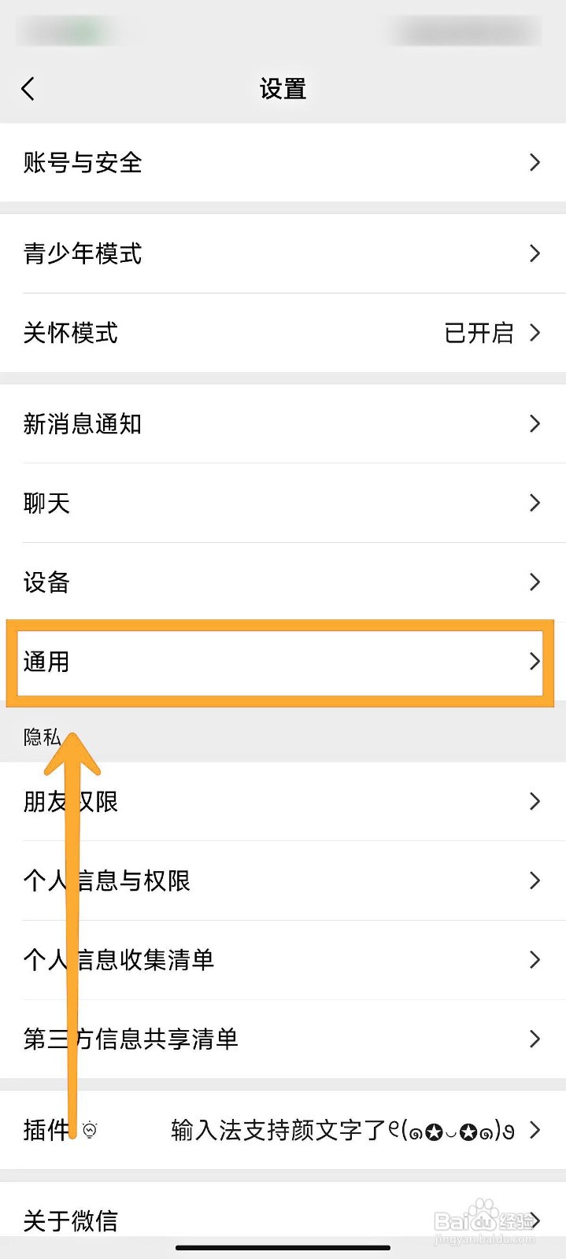Screen dimensions: 566x1259
Task: Open 朋友权限 privacy settings
Action: point(71,802)
